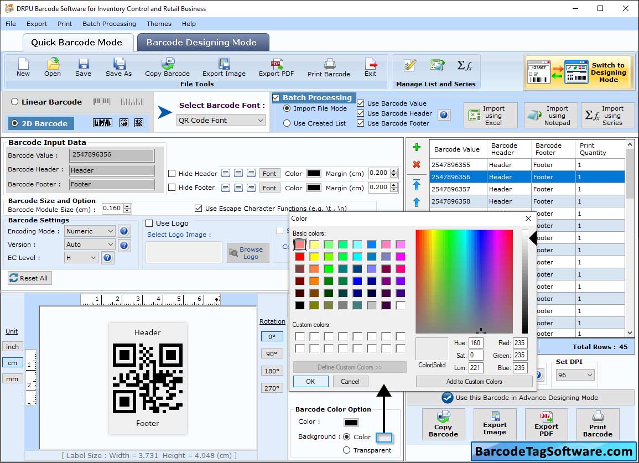Click the Hue value field
The height and width of the screenshot is (463, 639).
(x=476, y=343)
